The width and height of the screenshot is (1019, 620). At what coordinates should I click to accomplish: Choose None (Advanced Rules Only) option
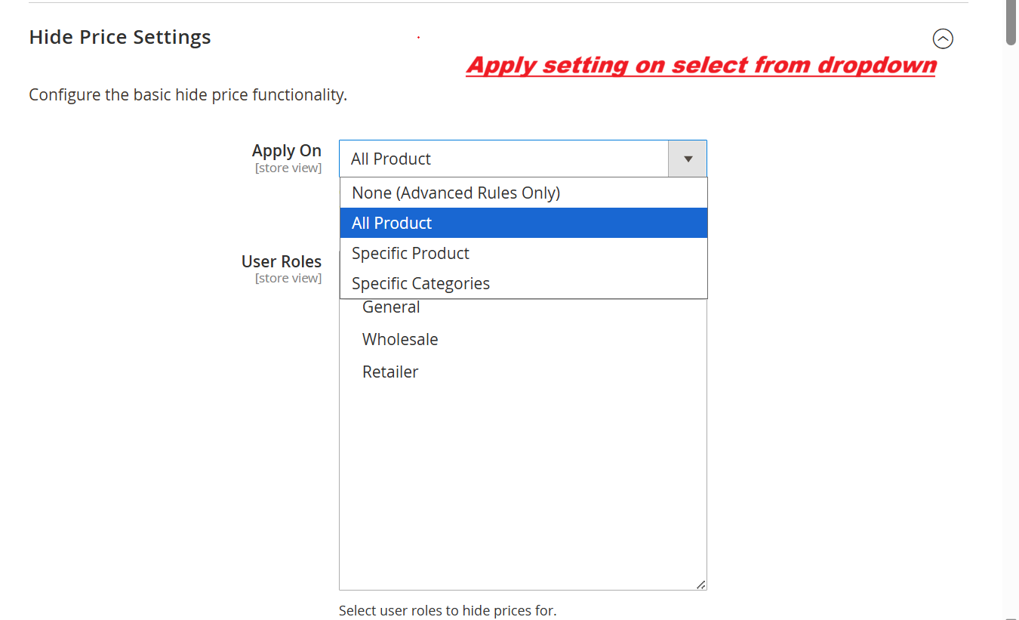pyautogui.click(x=455, y=193)
